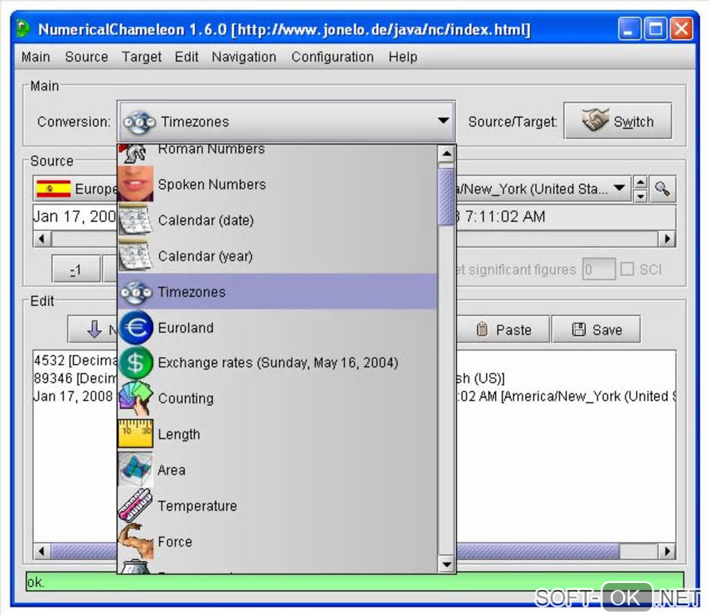Choose Calendar (date) conversion

277,220
